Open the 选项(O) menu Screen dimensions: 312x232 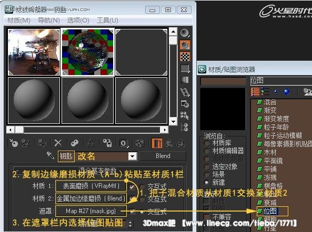click(x=78, y=20)
